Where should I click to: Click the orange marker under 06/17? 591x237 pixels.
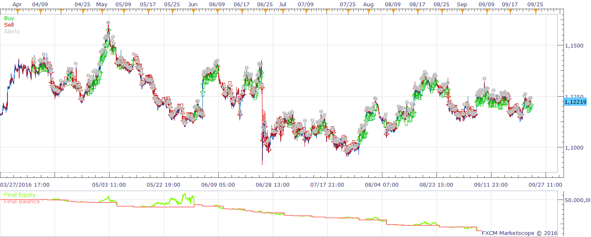click(241, 11)
